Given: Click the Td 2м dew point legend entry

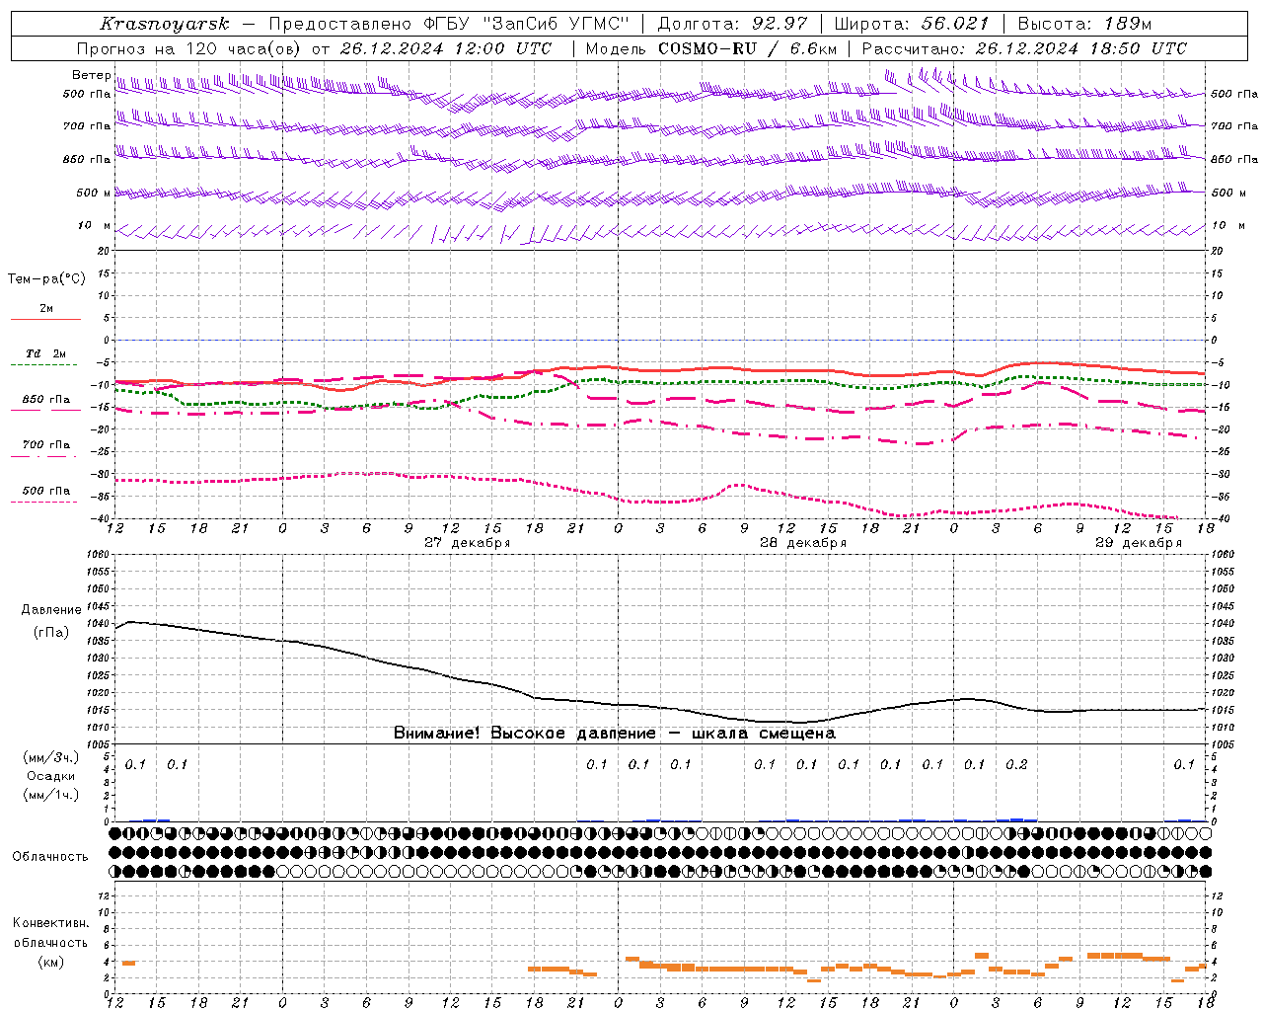Looking at the screenshot, I should point(45,353).
